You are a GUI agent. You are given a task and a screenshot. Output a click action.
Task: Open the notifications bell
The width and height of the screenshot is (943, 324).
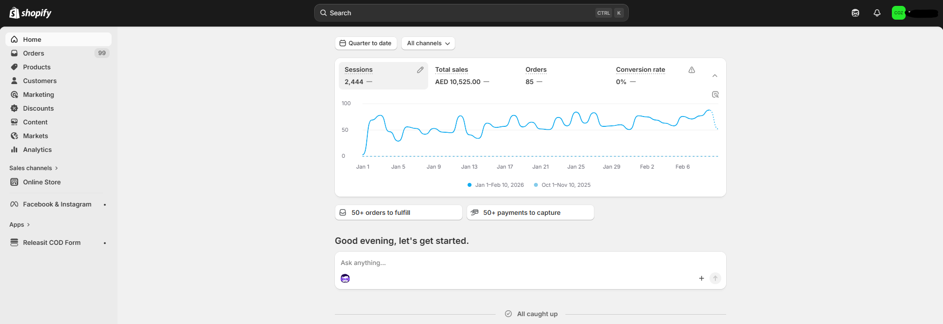pyautogui.click(x=877, y=13)
